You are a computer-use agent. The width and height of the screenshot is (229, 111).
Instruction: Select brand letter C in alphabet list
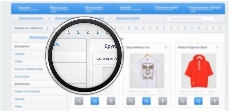pyautogui.click(x=78, y=32)
